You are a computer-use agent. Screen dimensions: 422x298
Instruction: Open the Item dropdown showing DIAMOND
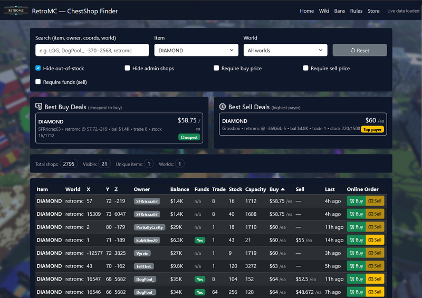click(196, 50)
